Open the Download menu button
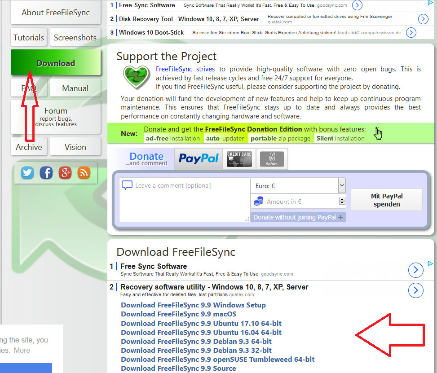The width and height of the screenshot is (437, 373). click(56, 63)
